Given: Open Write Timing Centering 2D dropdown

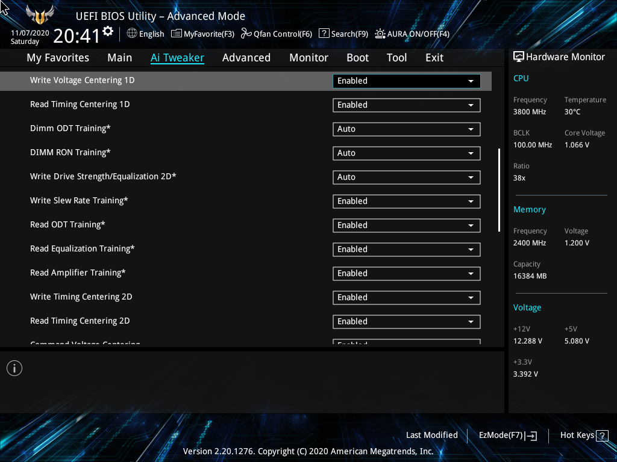Looking at the screenshot, I should click(407, 297).
